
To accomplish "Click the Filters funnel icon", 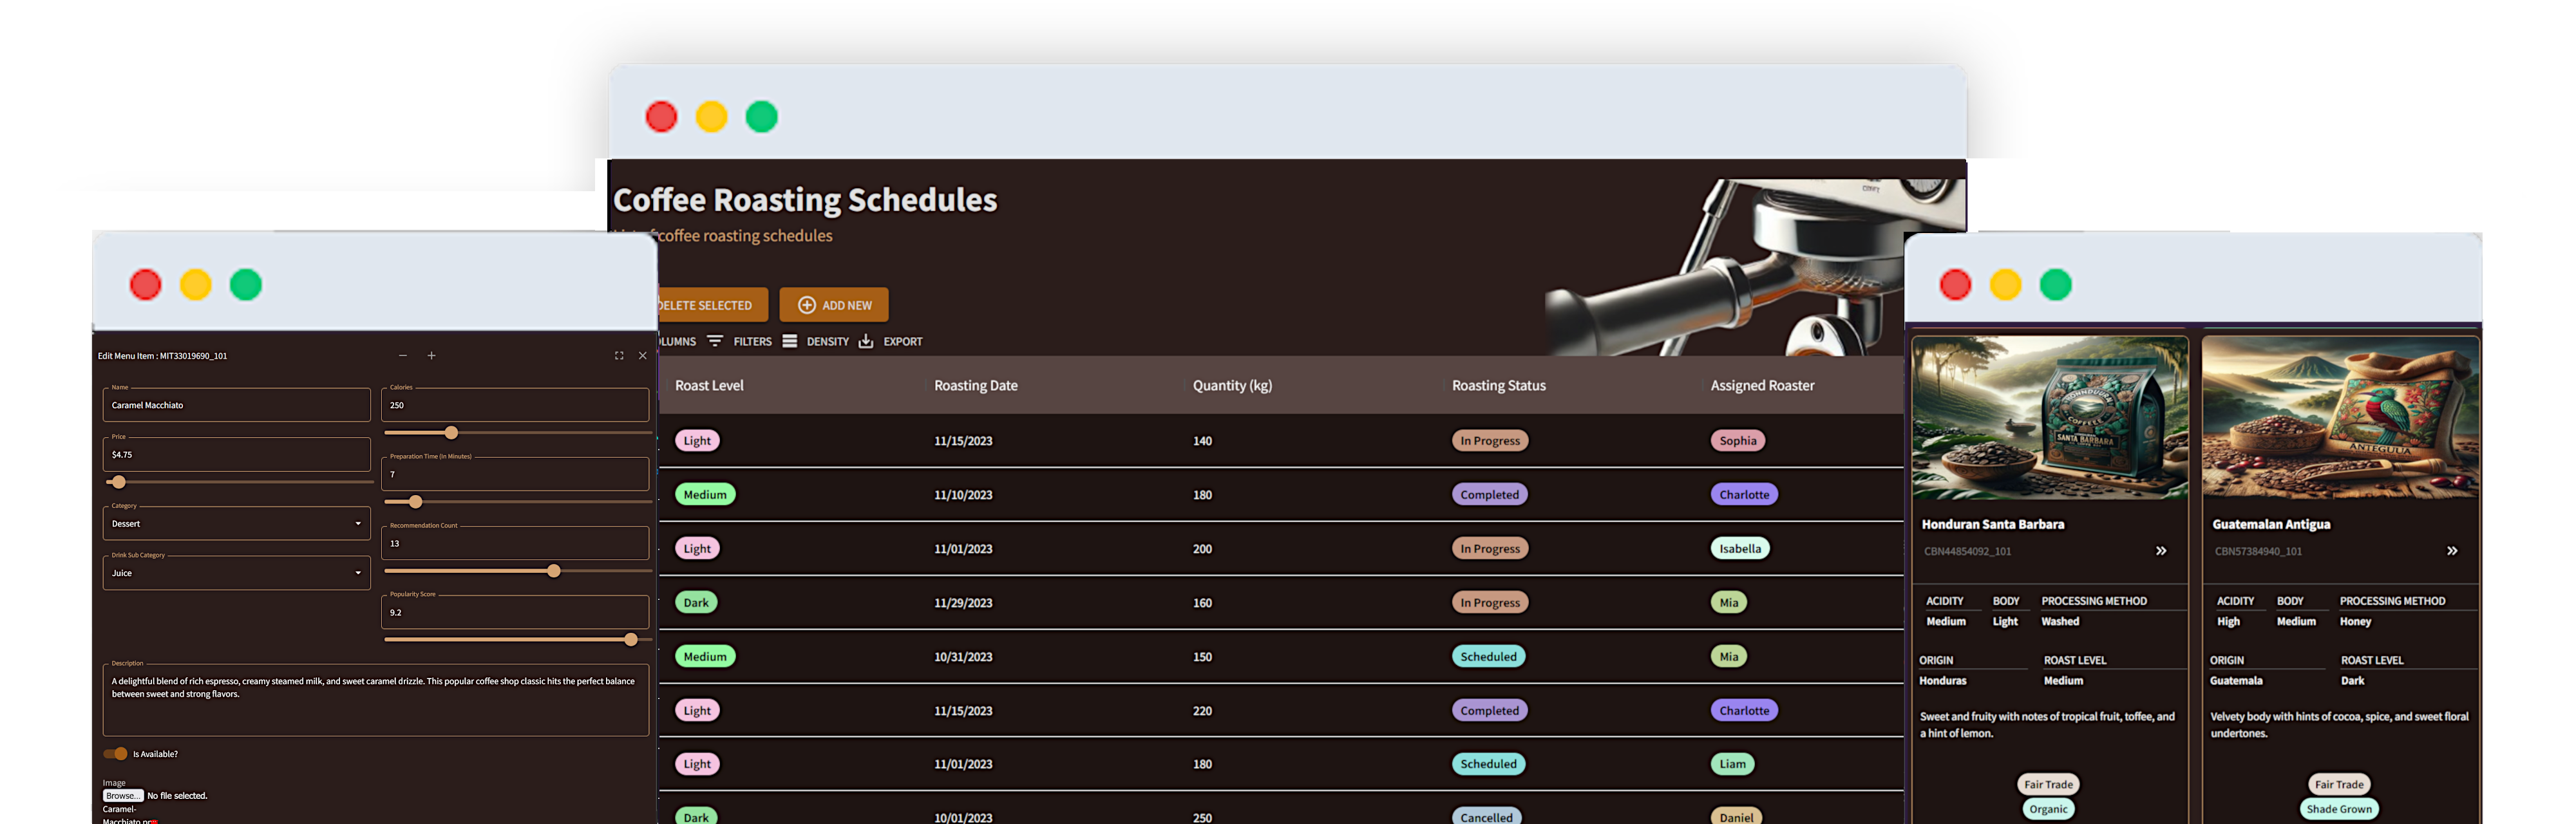I will pyautogui.click(x=715, y=341).
